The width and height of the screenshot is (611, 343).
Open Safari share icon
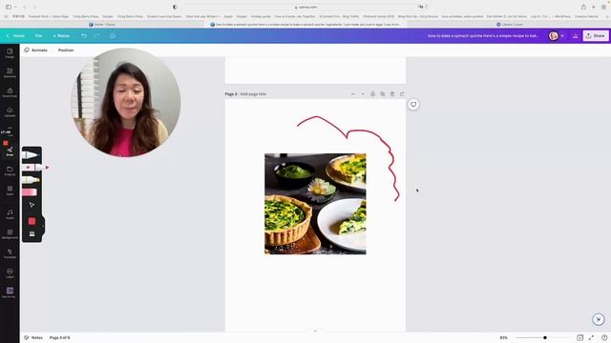click(x=583, y=7)
